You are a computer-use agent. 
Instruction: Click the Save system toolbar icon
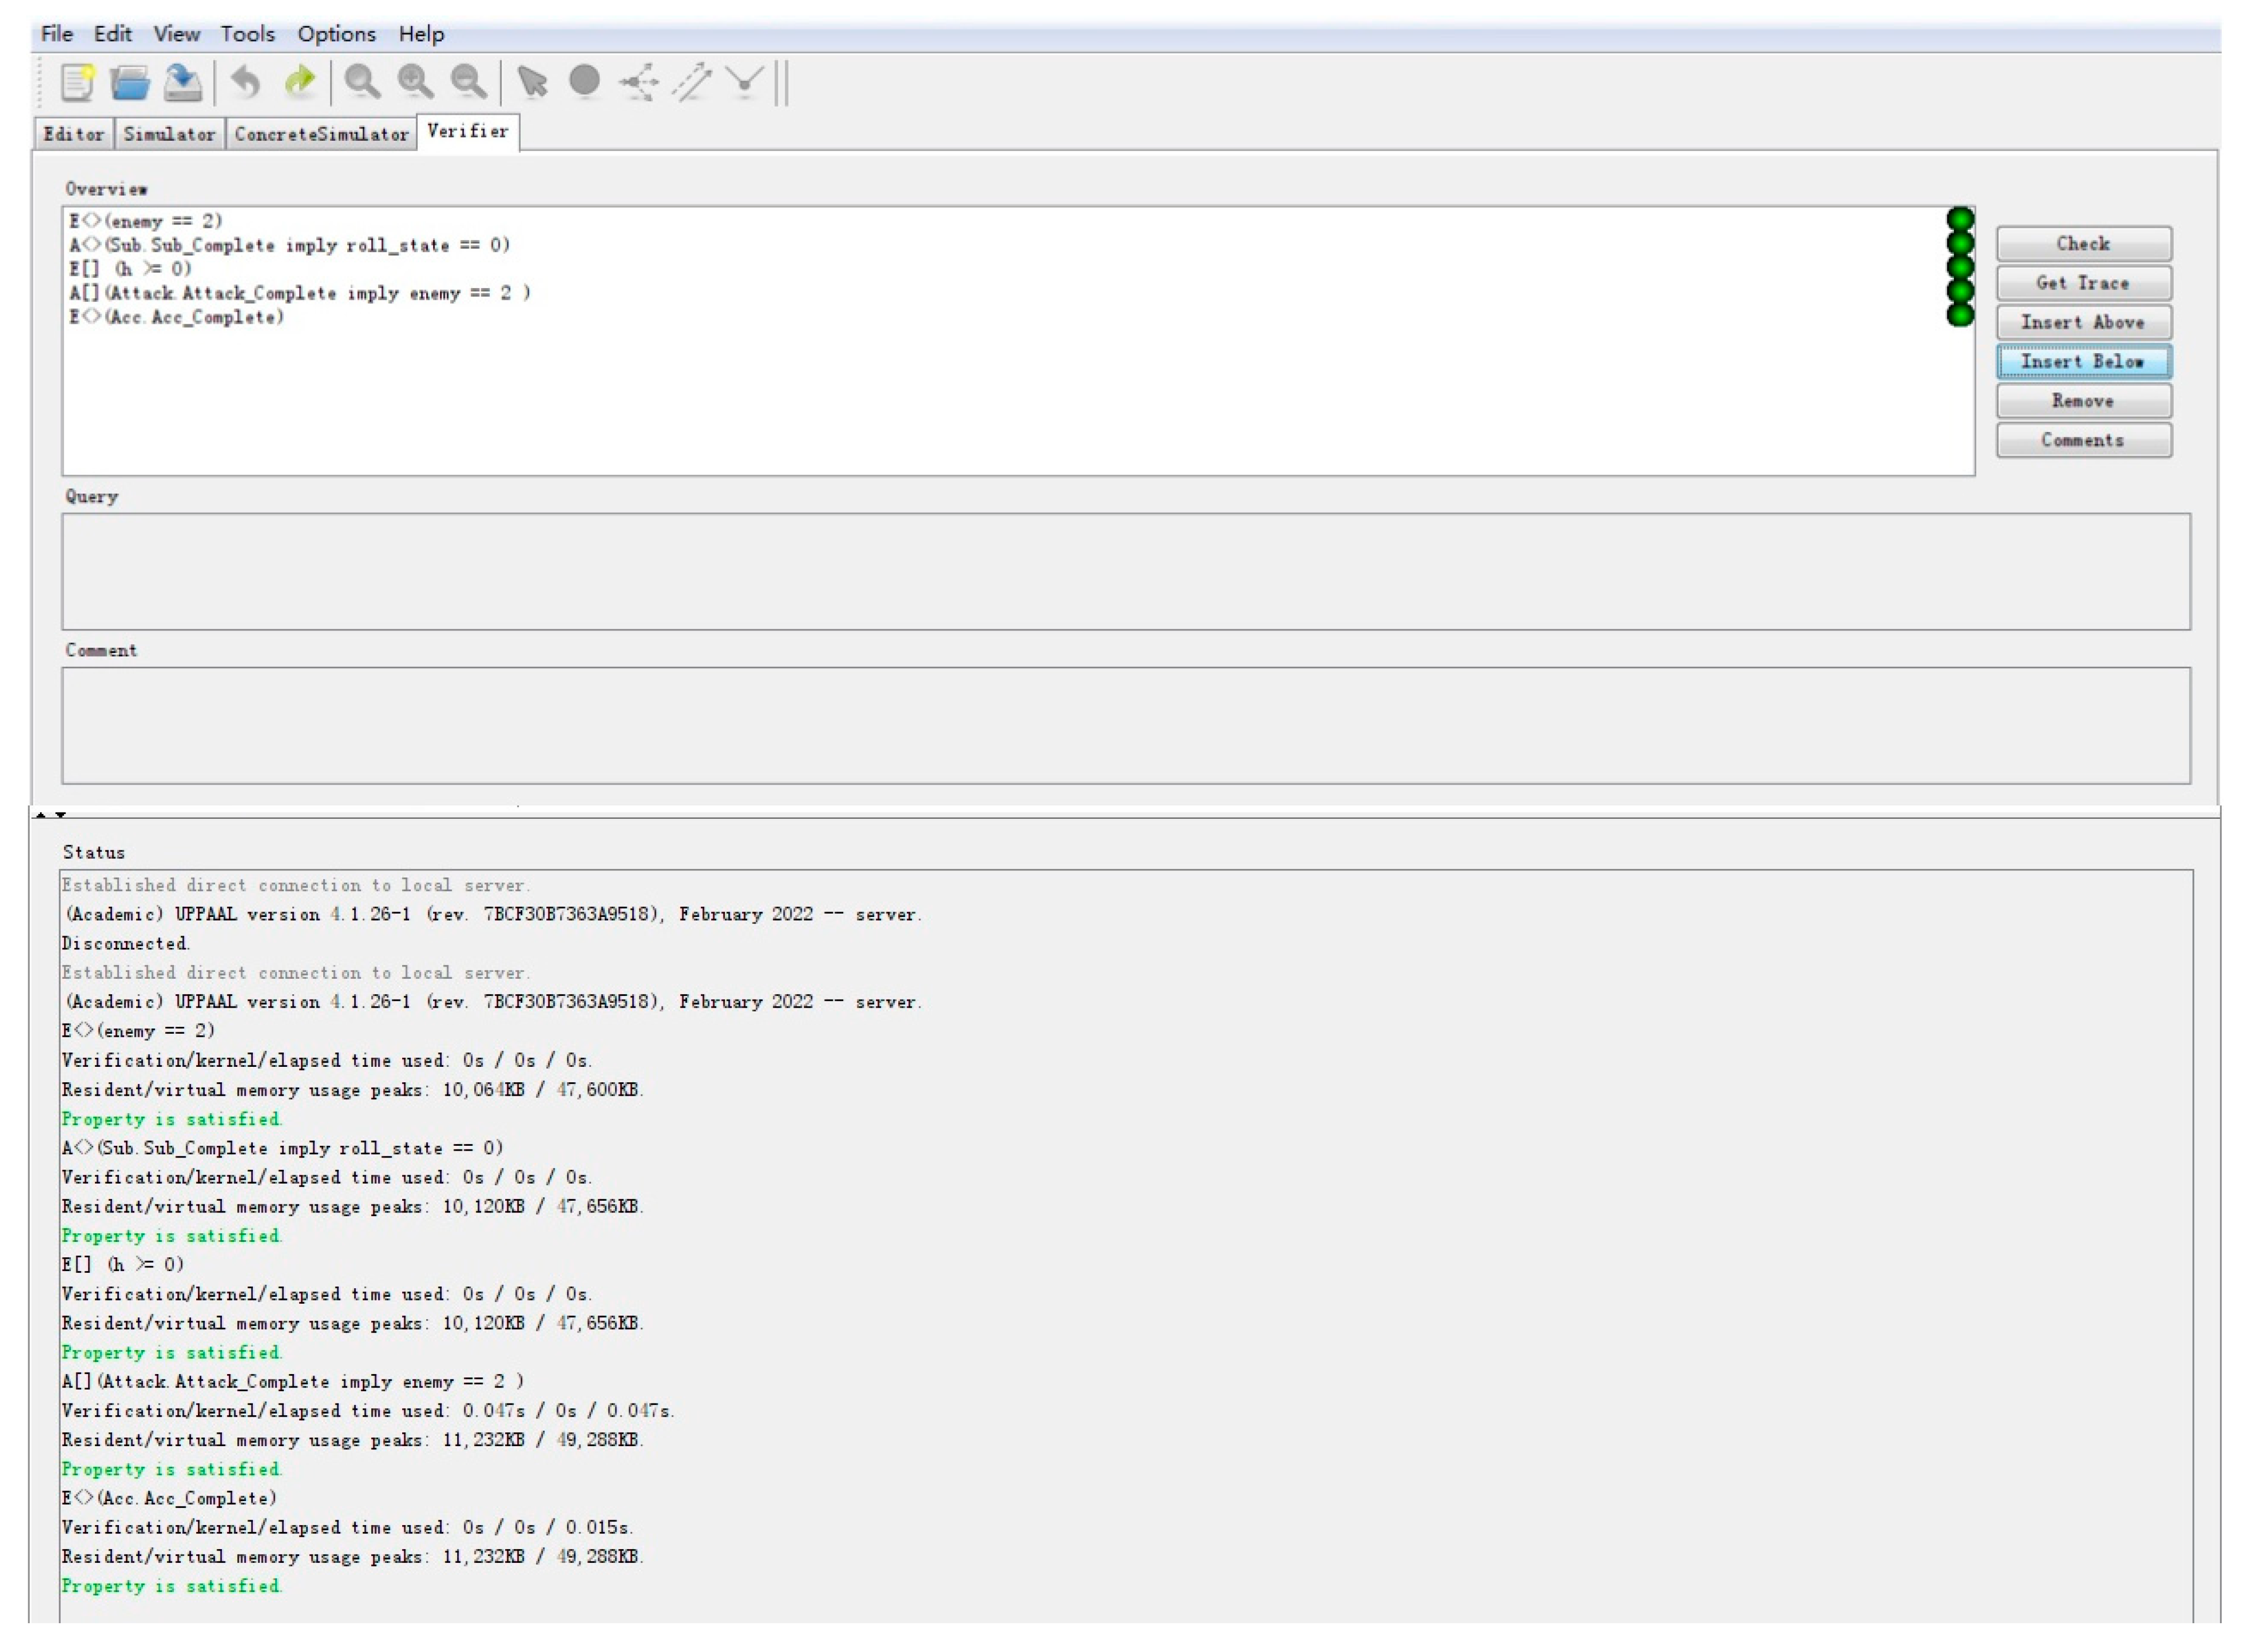click(x=183, y=82)
